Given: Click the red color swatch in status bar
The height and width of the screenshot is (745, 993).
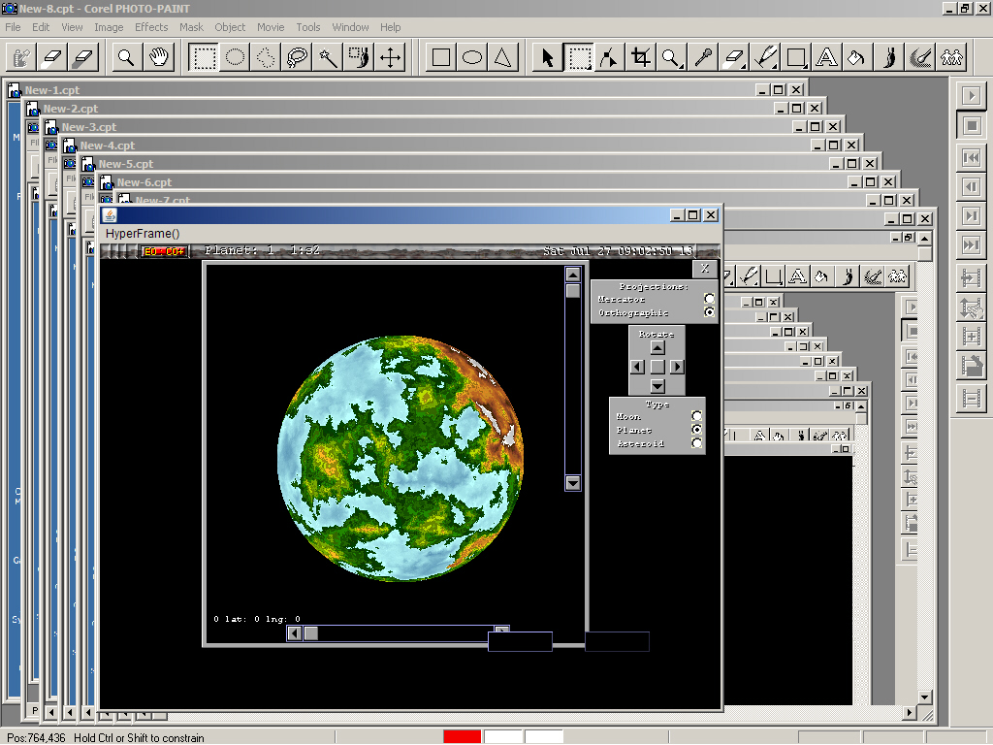Looking at the screenshot, I should tap(462, 737).
